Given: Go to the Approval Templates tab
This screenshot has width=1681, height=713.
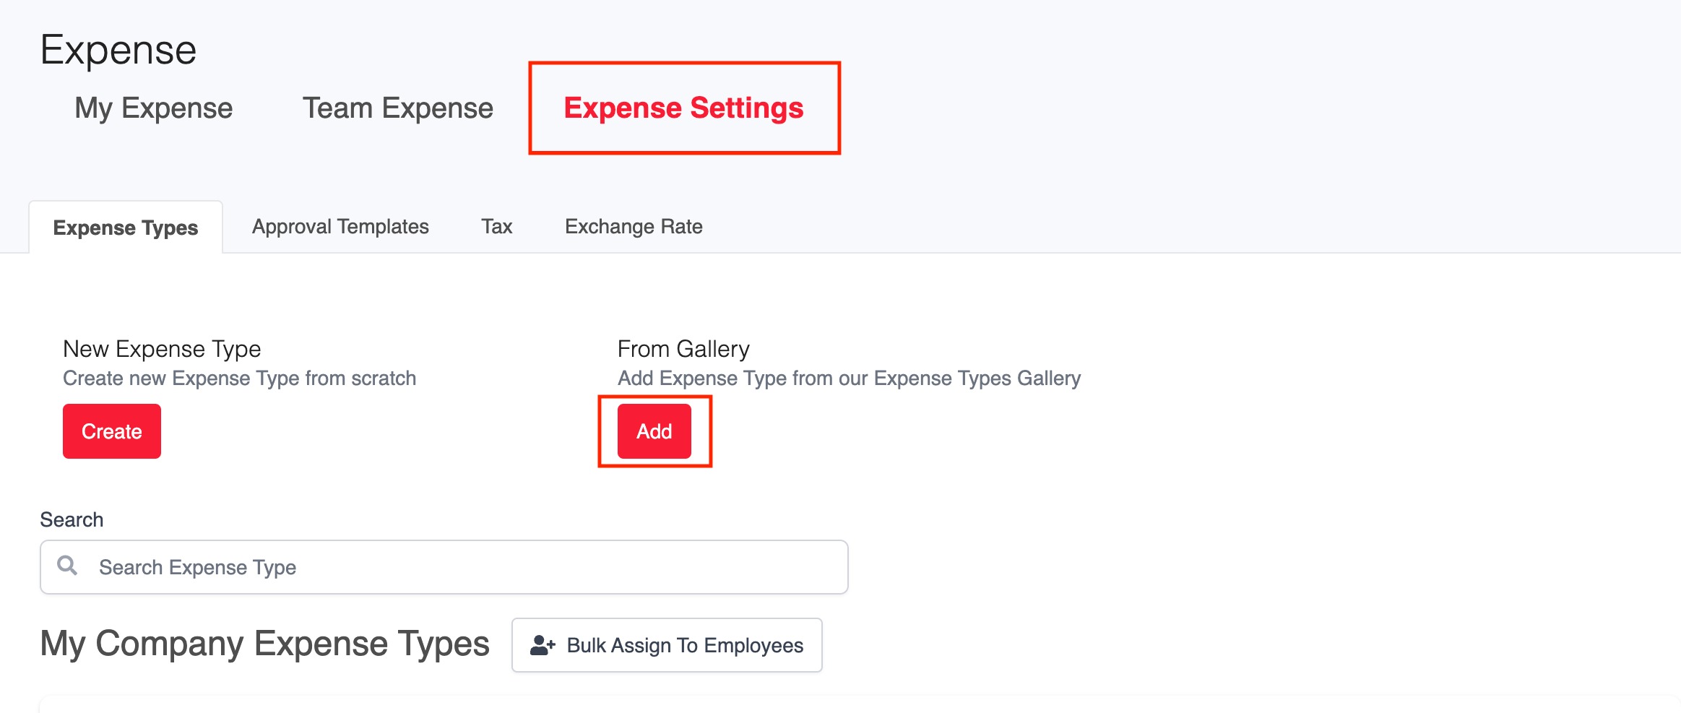Looking at the screenshot, I should click(340, 227).
